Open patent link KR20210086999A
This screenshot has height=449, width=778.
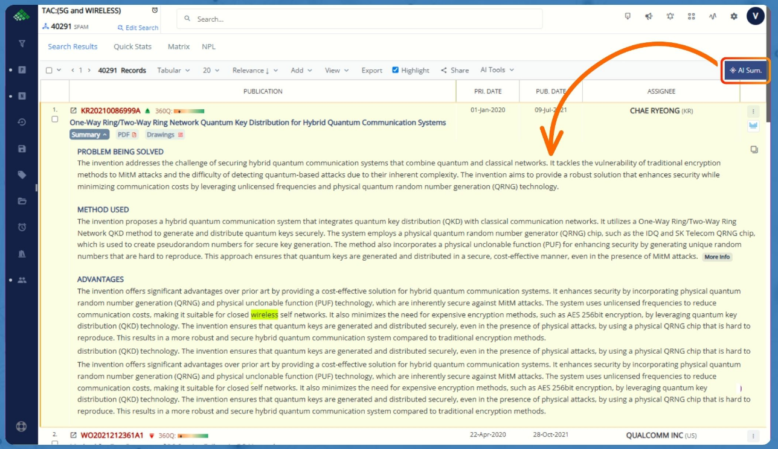point(111,111)
